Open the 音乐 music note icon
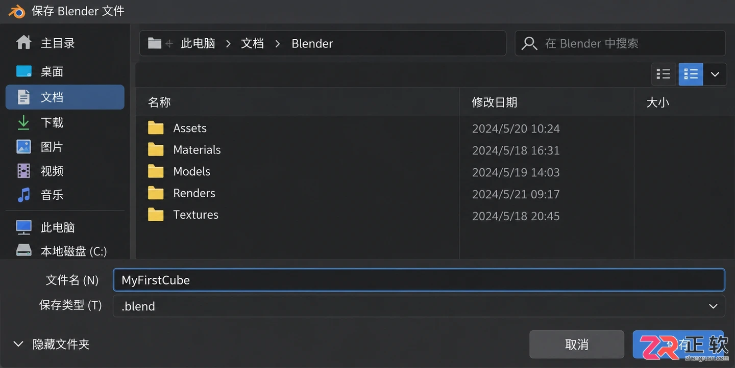Image resolution: width=735 pixels, height=368 pixels. (x=23, y=194)
